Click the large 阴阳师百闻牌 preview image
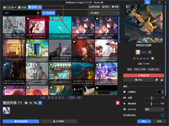 (144, 24)
